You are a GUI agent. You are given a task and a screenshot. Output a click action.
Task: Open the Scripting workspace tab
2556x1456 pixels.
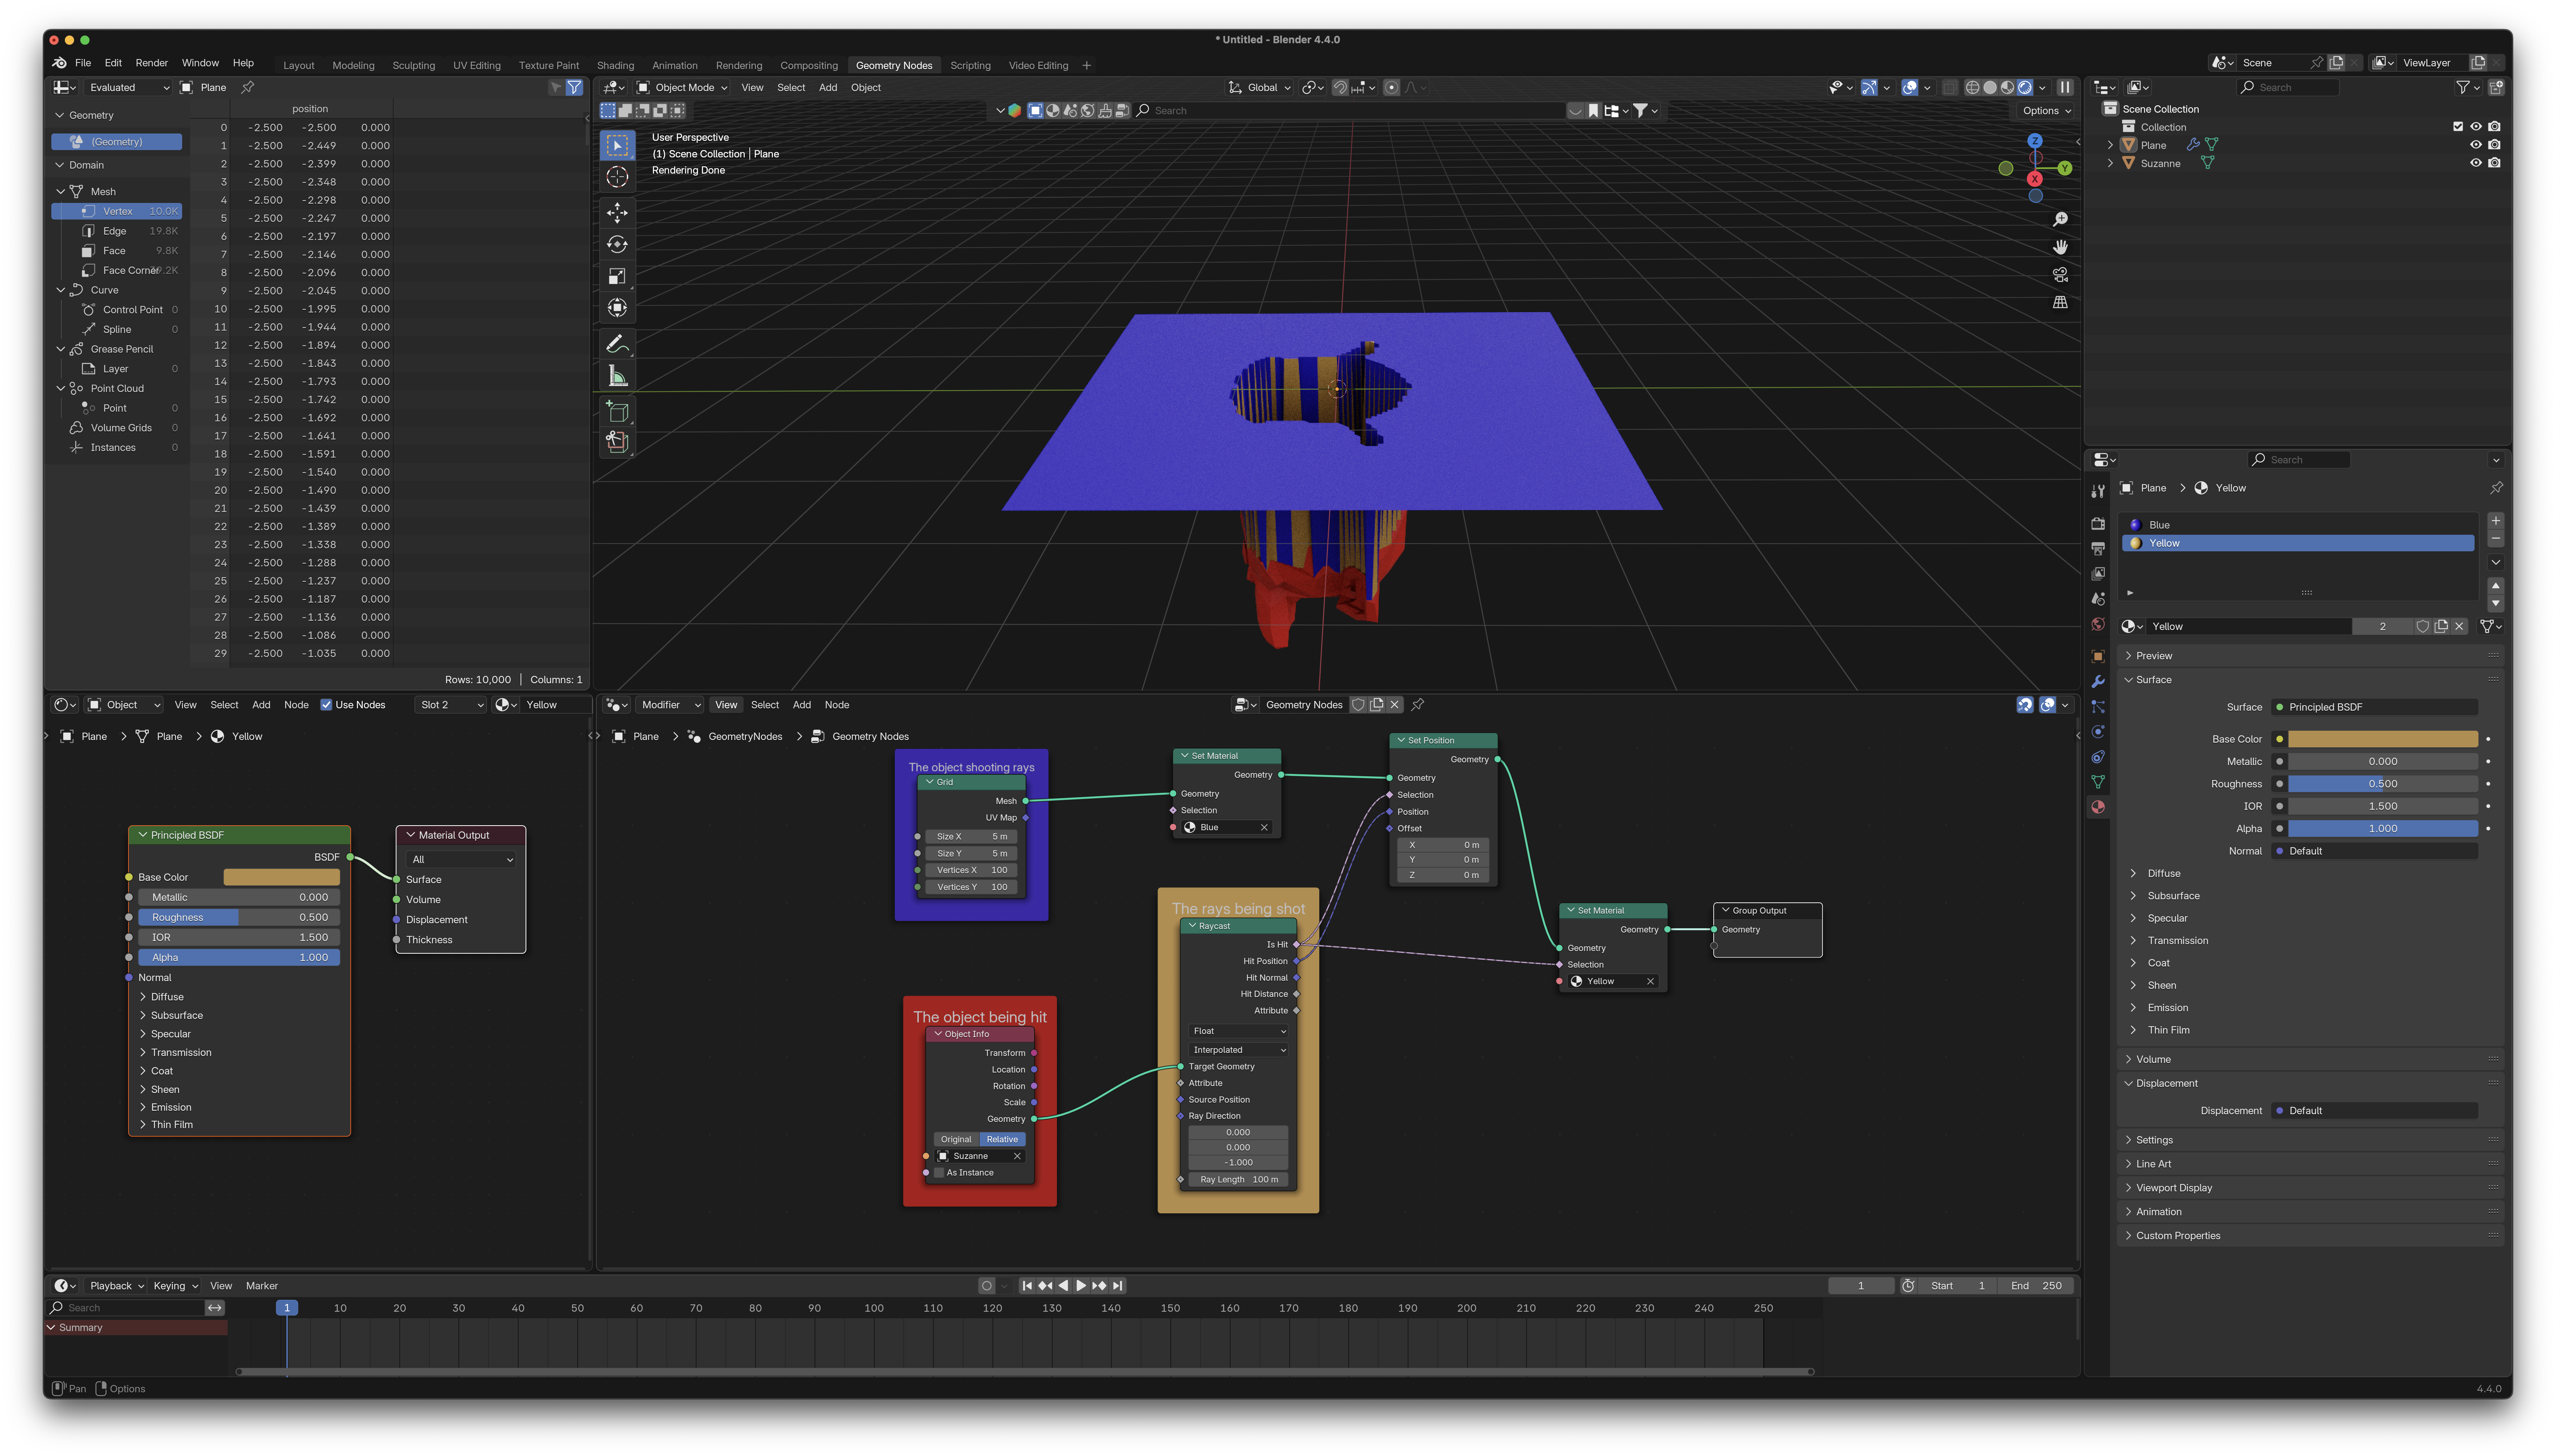[970, 66]
